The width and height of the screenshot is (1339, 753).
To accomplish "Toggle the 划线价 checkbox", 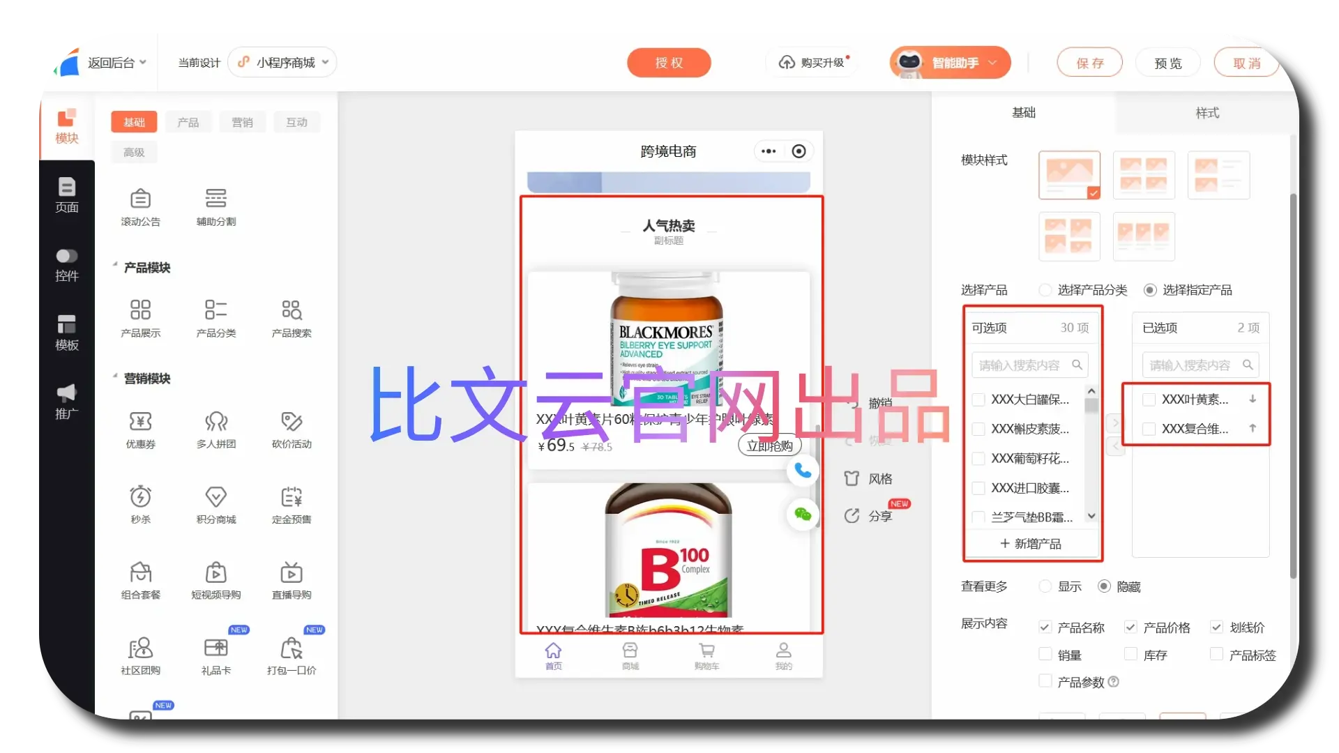I will click(x=1216, y=627).
